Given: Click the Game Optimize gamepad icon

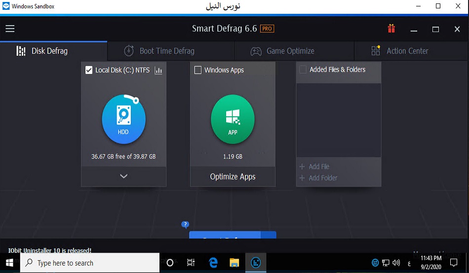Looking at the screenshot, I should [256, 51].
